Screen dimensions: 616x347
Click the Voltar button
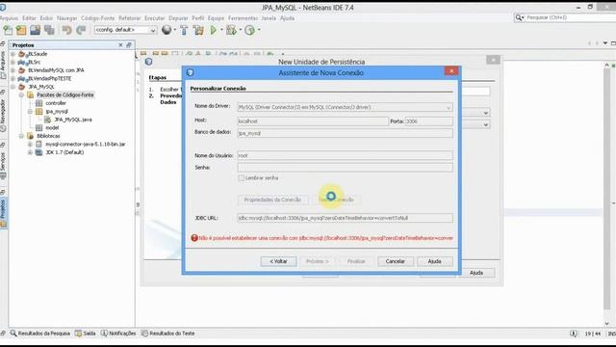278,261
